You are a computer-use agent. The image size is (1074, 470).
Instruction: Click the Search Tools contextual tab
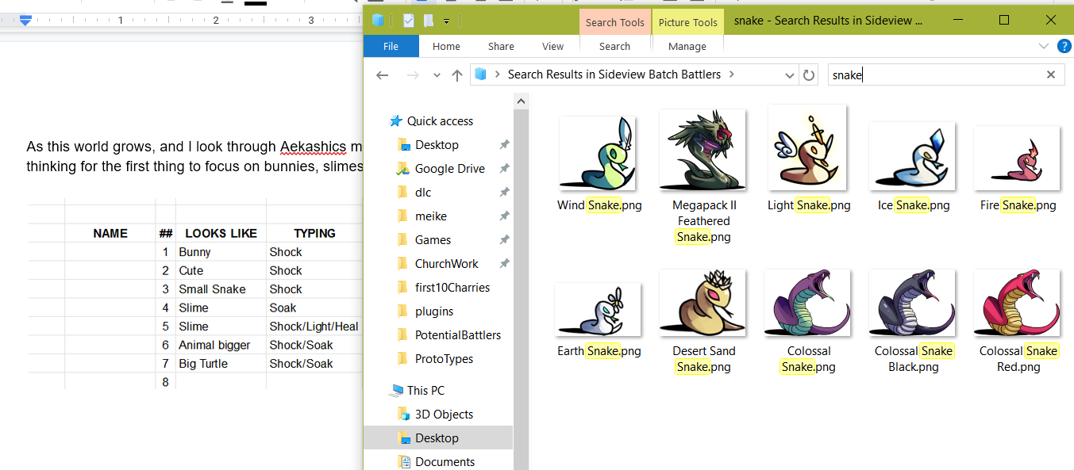coord(615,22)
